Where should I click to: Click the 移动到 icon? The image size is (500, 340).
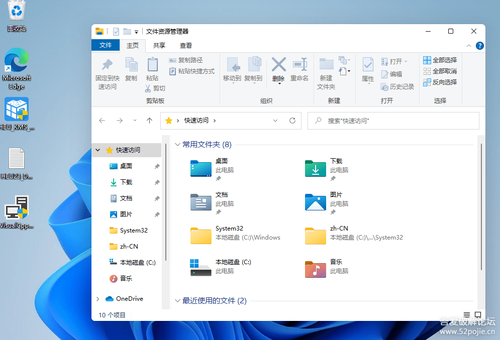(233, 65)
